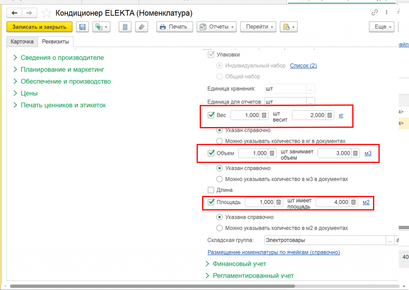The image size is (409, 290).
Task: Open the three-dot more options menu
Action: click(387, 12)
